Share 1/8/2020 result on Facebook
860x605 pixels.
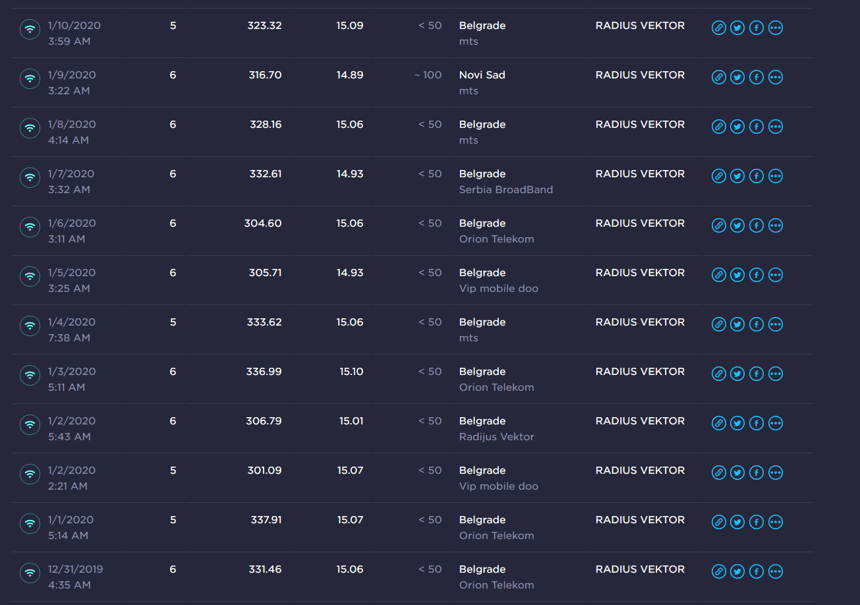tap(757, 127)
